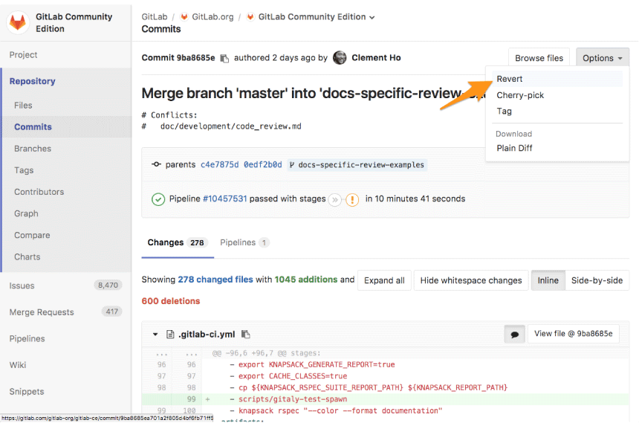The image size is (639, 426).
Task: Open the Options dropdown
Action: (603, 58)
